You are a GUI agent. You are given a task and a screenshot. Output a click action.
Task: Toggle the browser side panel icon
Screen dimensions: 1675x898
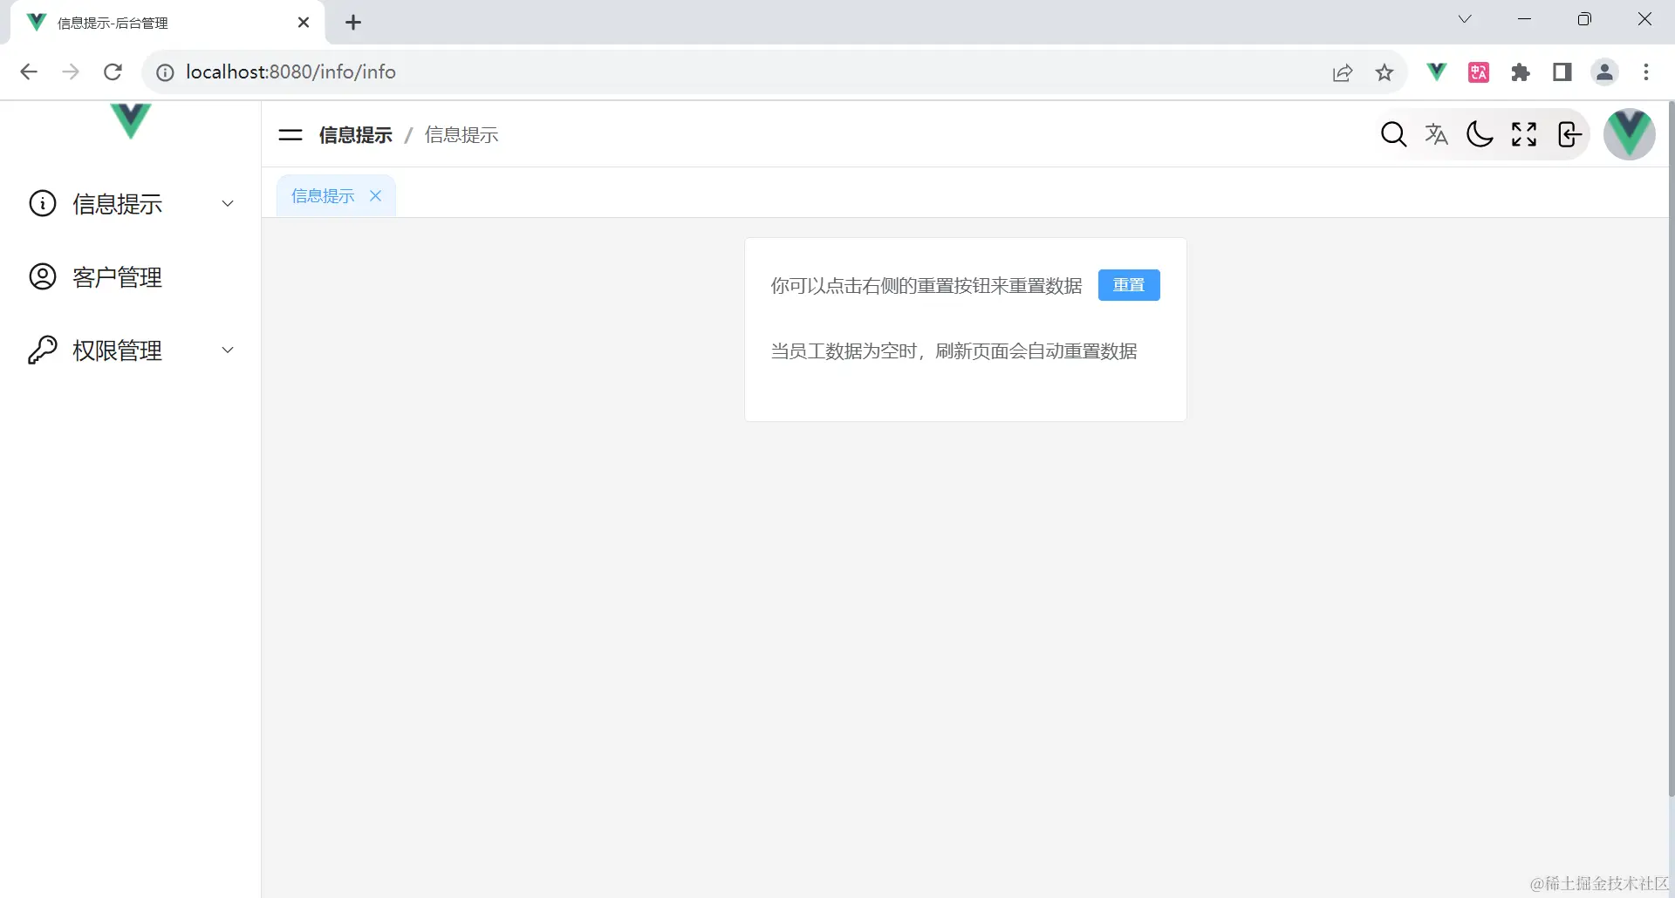(x=1562, y=72)
